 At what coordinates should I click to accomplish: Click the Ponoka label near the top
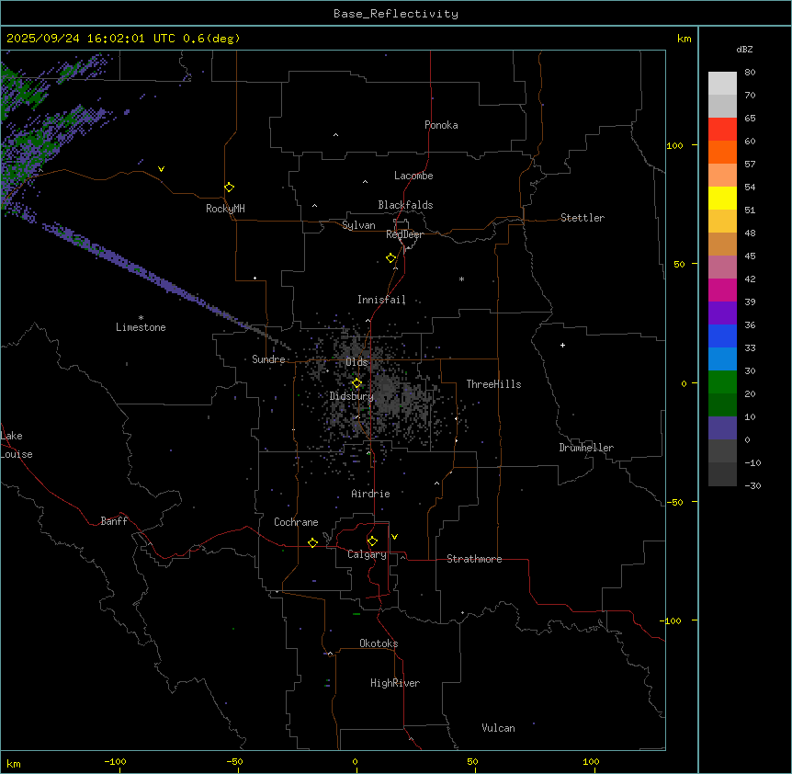click(x=441, y=125)
